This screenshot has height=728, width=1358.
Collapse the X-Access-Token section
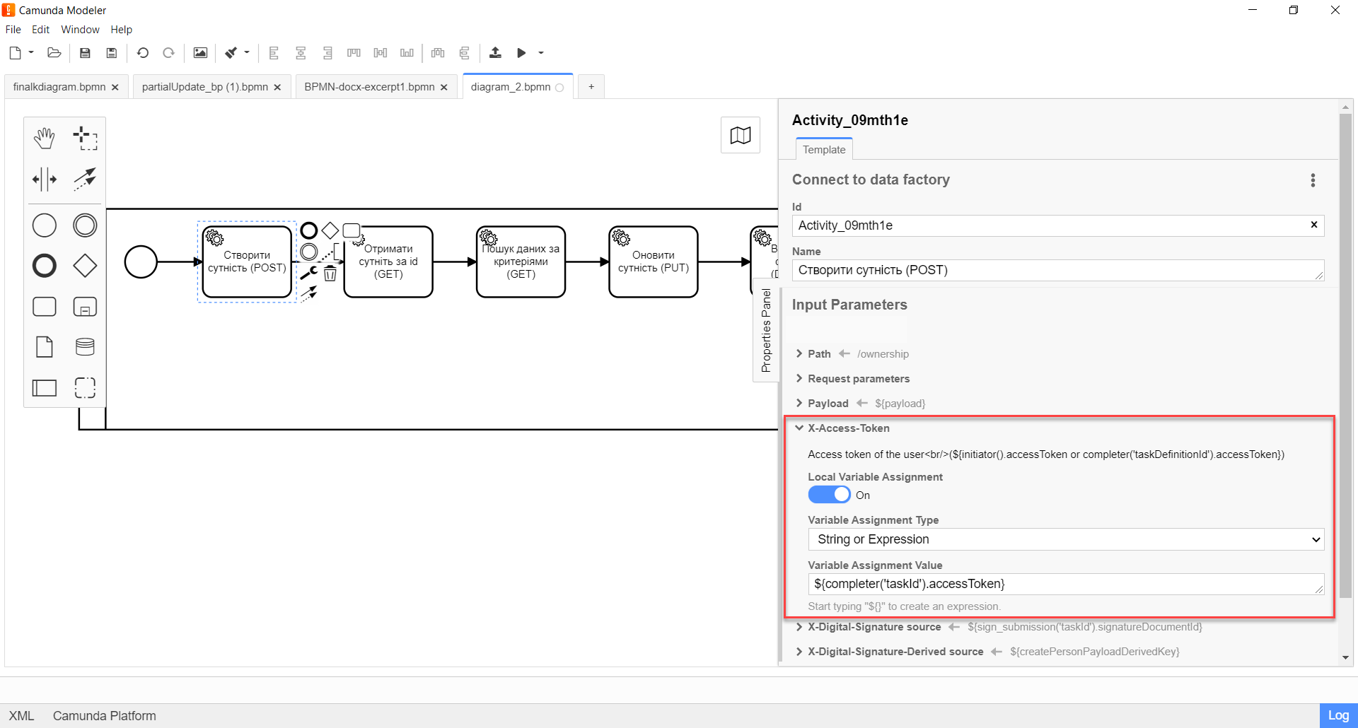click(x=799, y=428)
